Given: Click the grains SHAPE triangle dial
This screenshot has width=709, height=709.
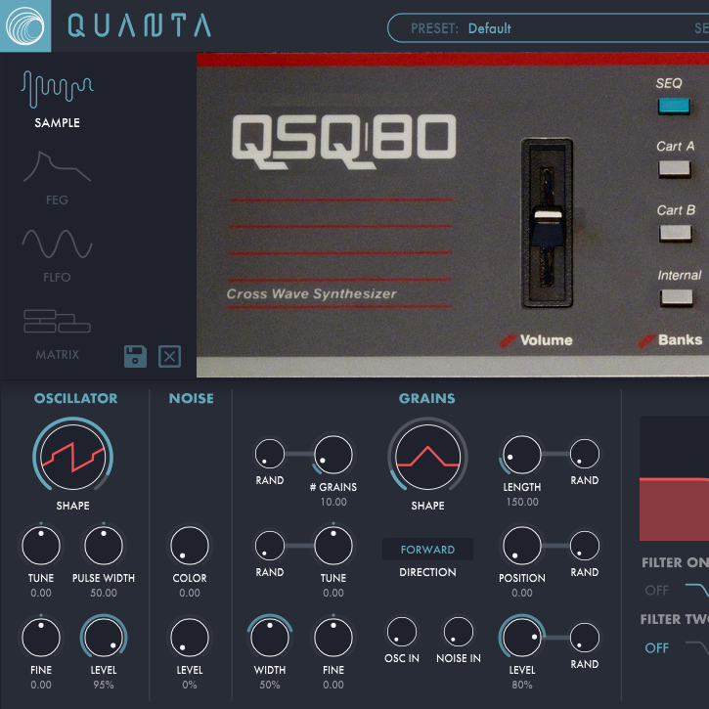Looking at the screenshot, I should pos(427,457).
